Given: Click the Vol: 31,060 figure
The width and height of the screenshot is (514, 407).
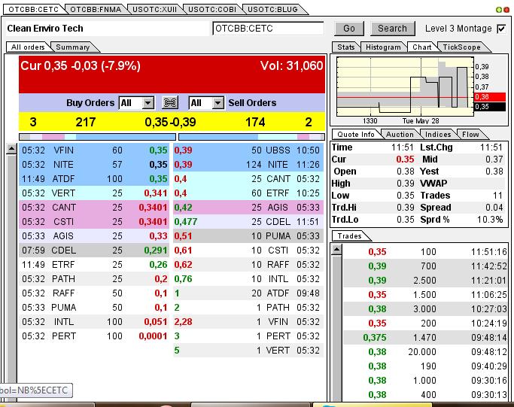Looking at the screenshot, I should (x=291, y=66).
